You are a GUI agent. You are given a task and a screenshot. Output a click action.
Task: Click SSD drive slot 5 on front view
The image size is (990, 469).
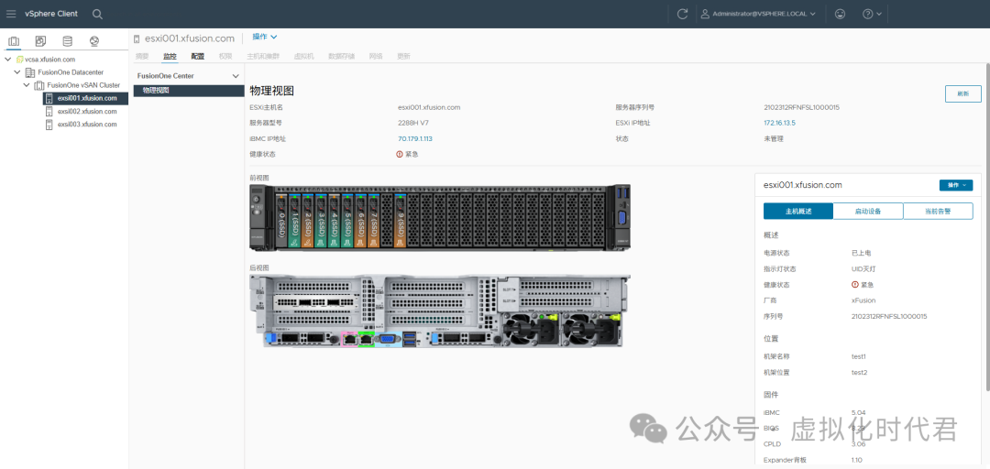click(347, 221)
